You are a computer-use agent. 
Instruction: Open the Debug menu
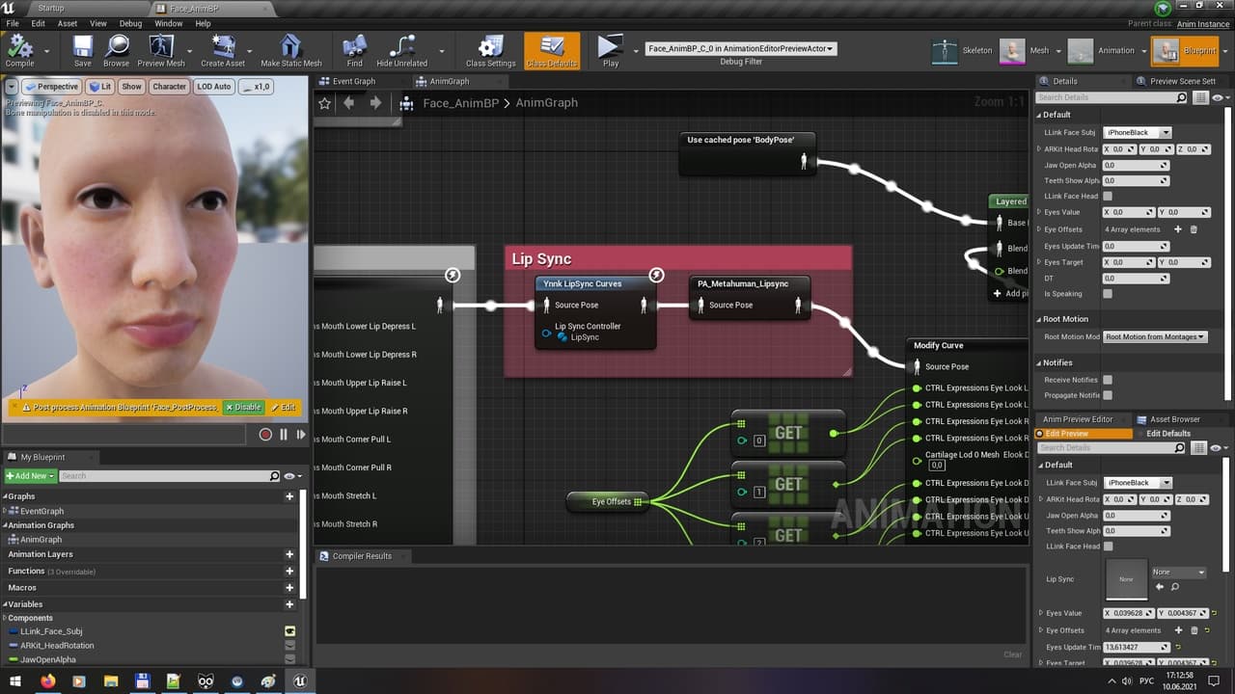130,23
